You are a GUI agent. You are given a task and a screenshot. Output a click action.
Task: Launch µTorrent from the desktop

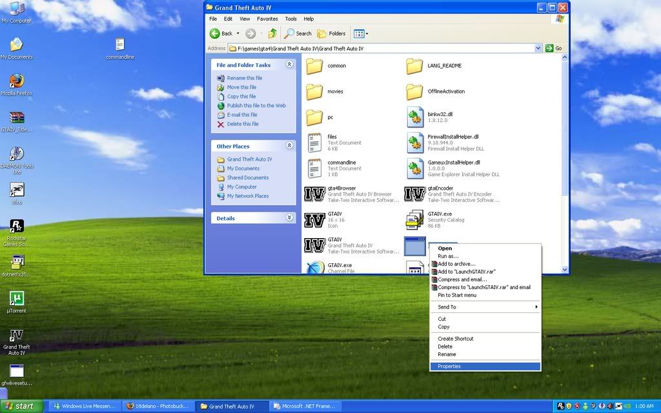pos(16,303)
